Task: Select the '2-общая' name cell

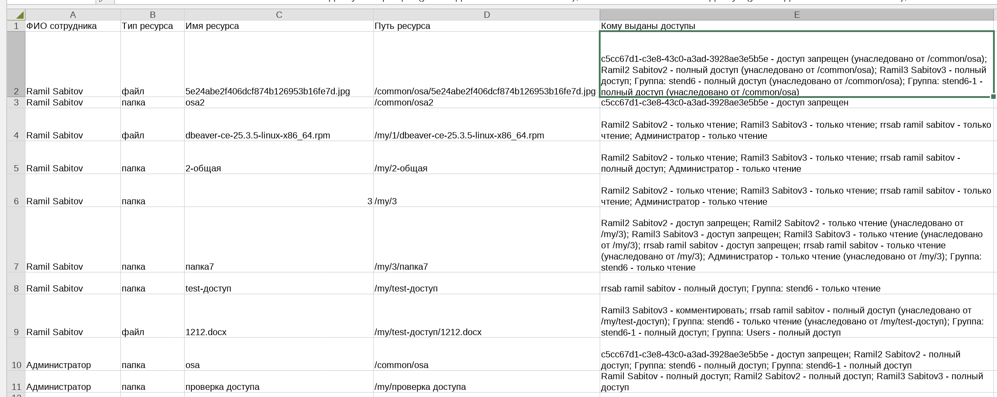Action: point(279,158)
